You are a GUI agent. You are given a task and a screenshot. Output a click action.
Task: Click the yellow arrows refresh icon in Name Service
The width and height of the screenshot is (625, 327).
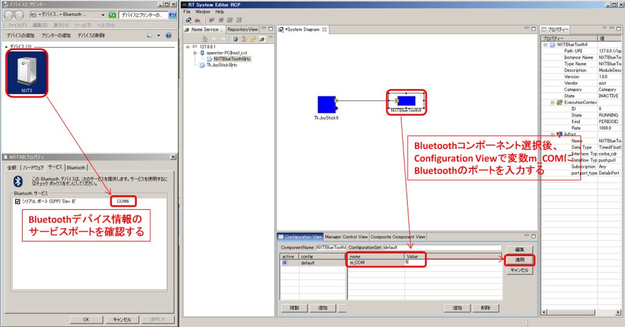[x=253, y=39]
